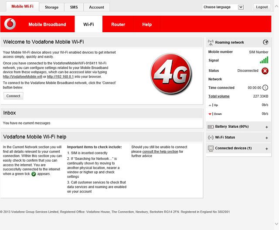
Task: Click the Connected devices (1) label
Action: click(x=233, y=148)
